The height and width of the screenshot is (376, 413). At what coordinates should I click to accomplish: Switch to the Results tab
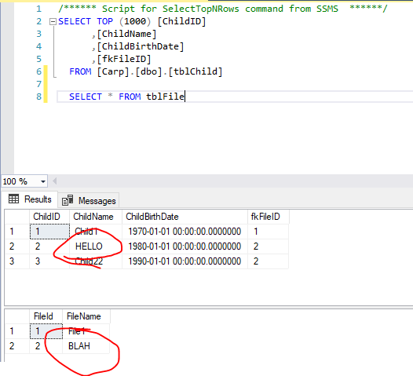point(30,199)
